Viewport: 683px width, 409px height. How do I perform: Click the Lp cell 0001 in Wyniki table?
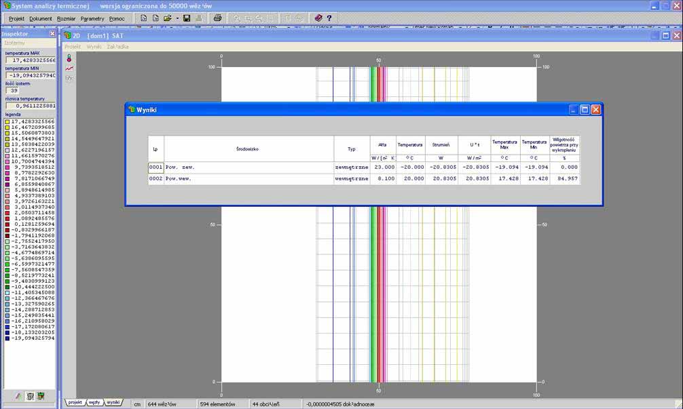point(155,168)
